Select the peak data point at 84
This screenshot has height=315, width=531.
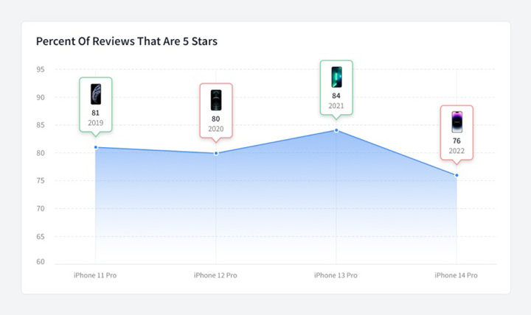[x=336, y=130]
